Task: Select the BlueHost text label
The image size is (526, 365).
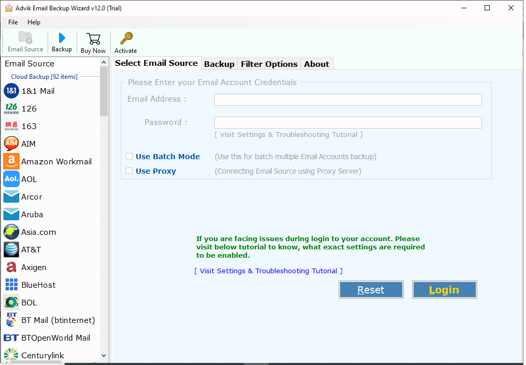Action: (39, 285)
